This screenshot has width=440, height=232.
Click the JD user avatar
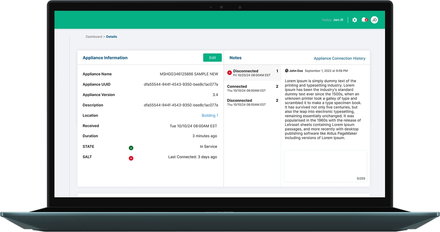374,20
